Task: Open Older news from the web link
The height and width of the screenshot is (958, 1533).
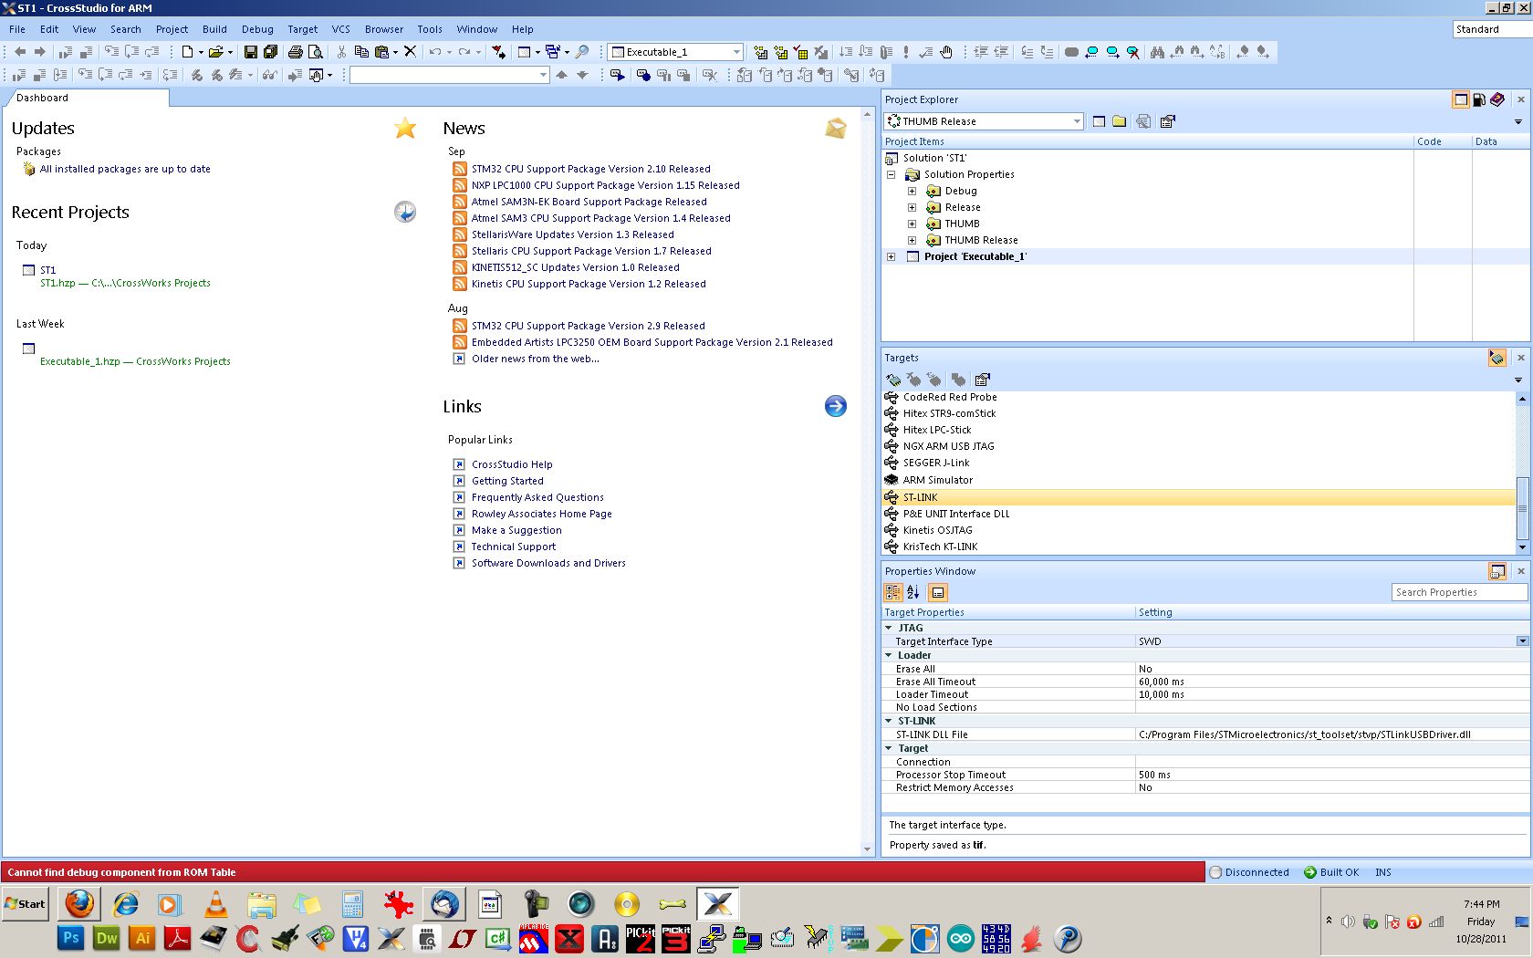Action: pyautogui.click(x=536, y=359)
